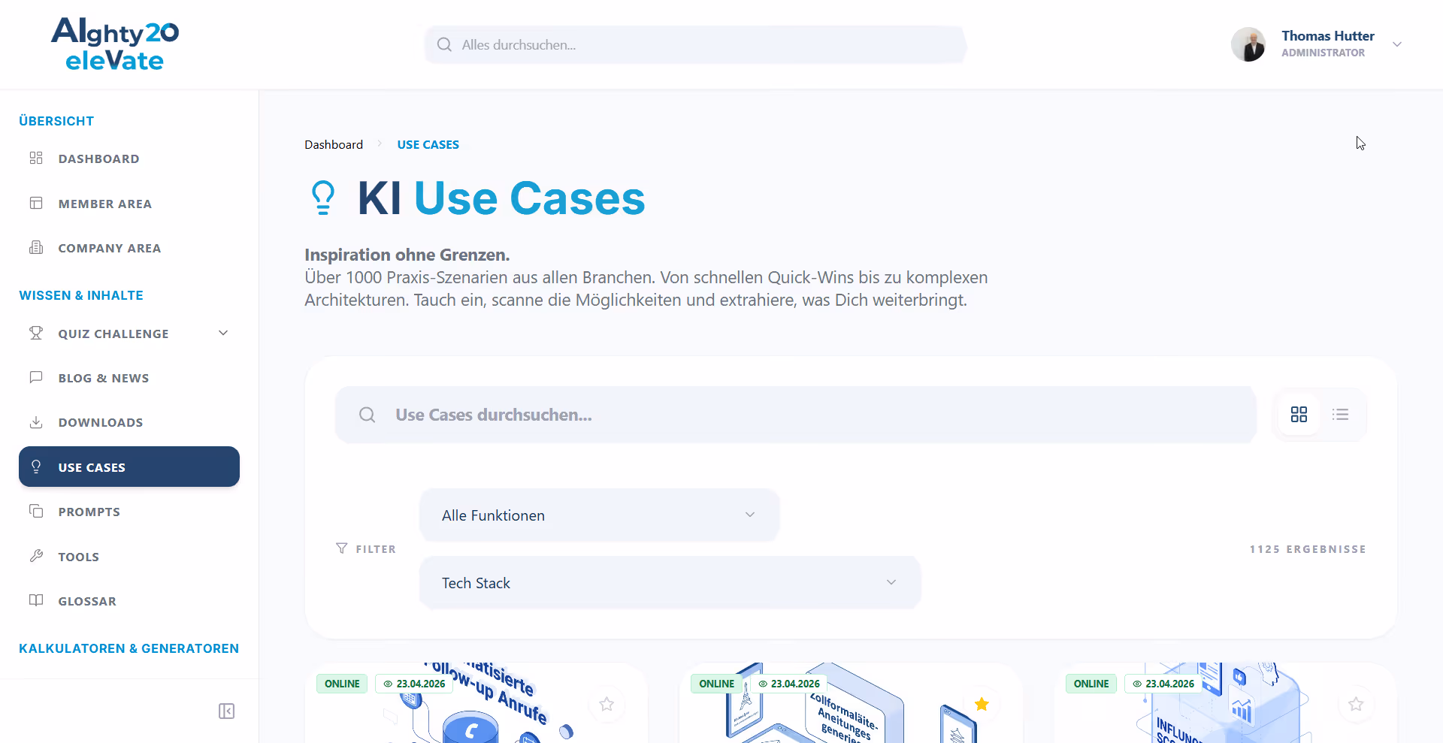This screenshot has width=1443, height=743.
Task: Click the magnifier icon in global search
Action: (x=444, y=44)
